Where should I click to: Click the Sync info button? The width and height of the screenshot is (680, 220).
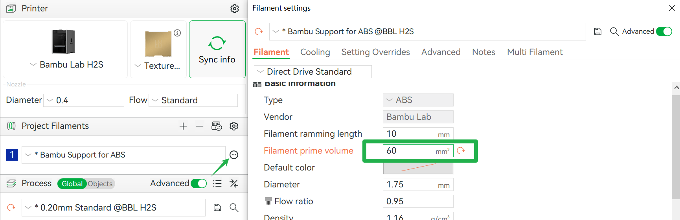pos(217,49)
